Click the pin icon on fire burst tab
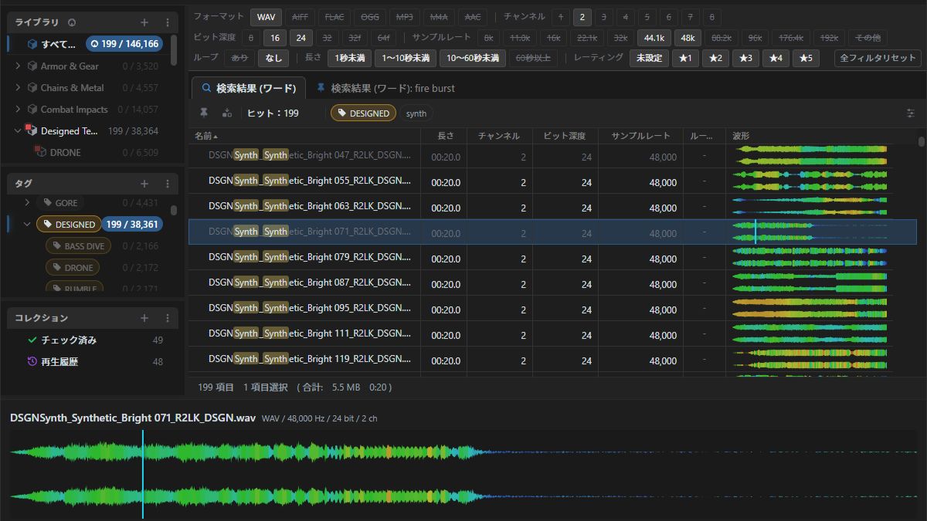Image resolution: width=927 pixels, height=521 pixels. tap(321, 88)
